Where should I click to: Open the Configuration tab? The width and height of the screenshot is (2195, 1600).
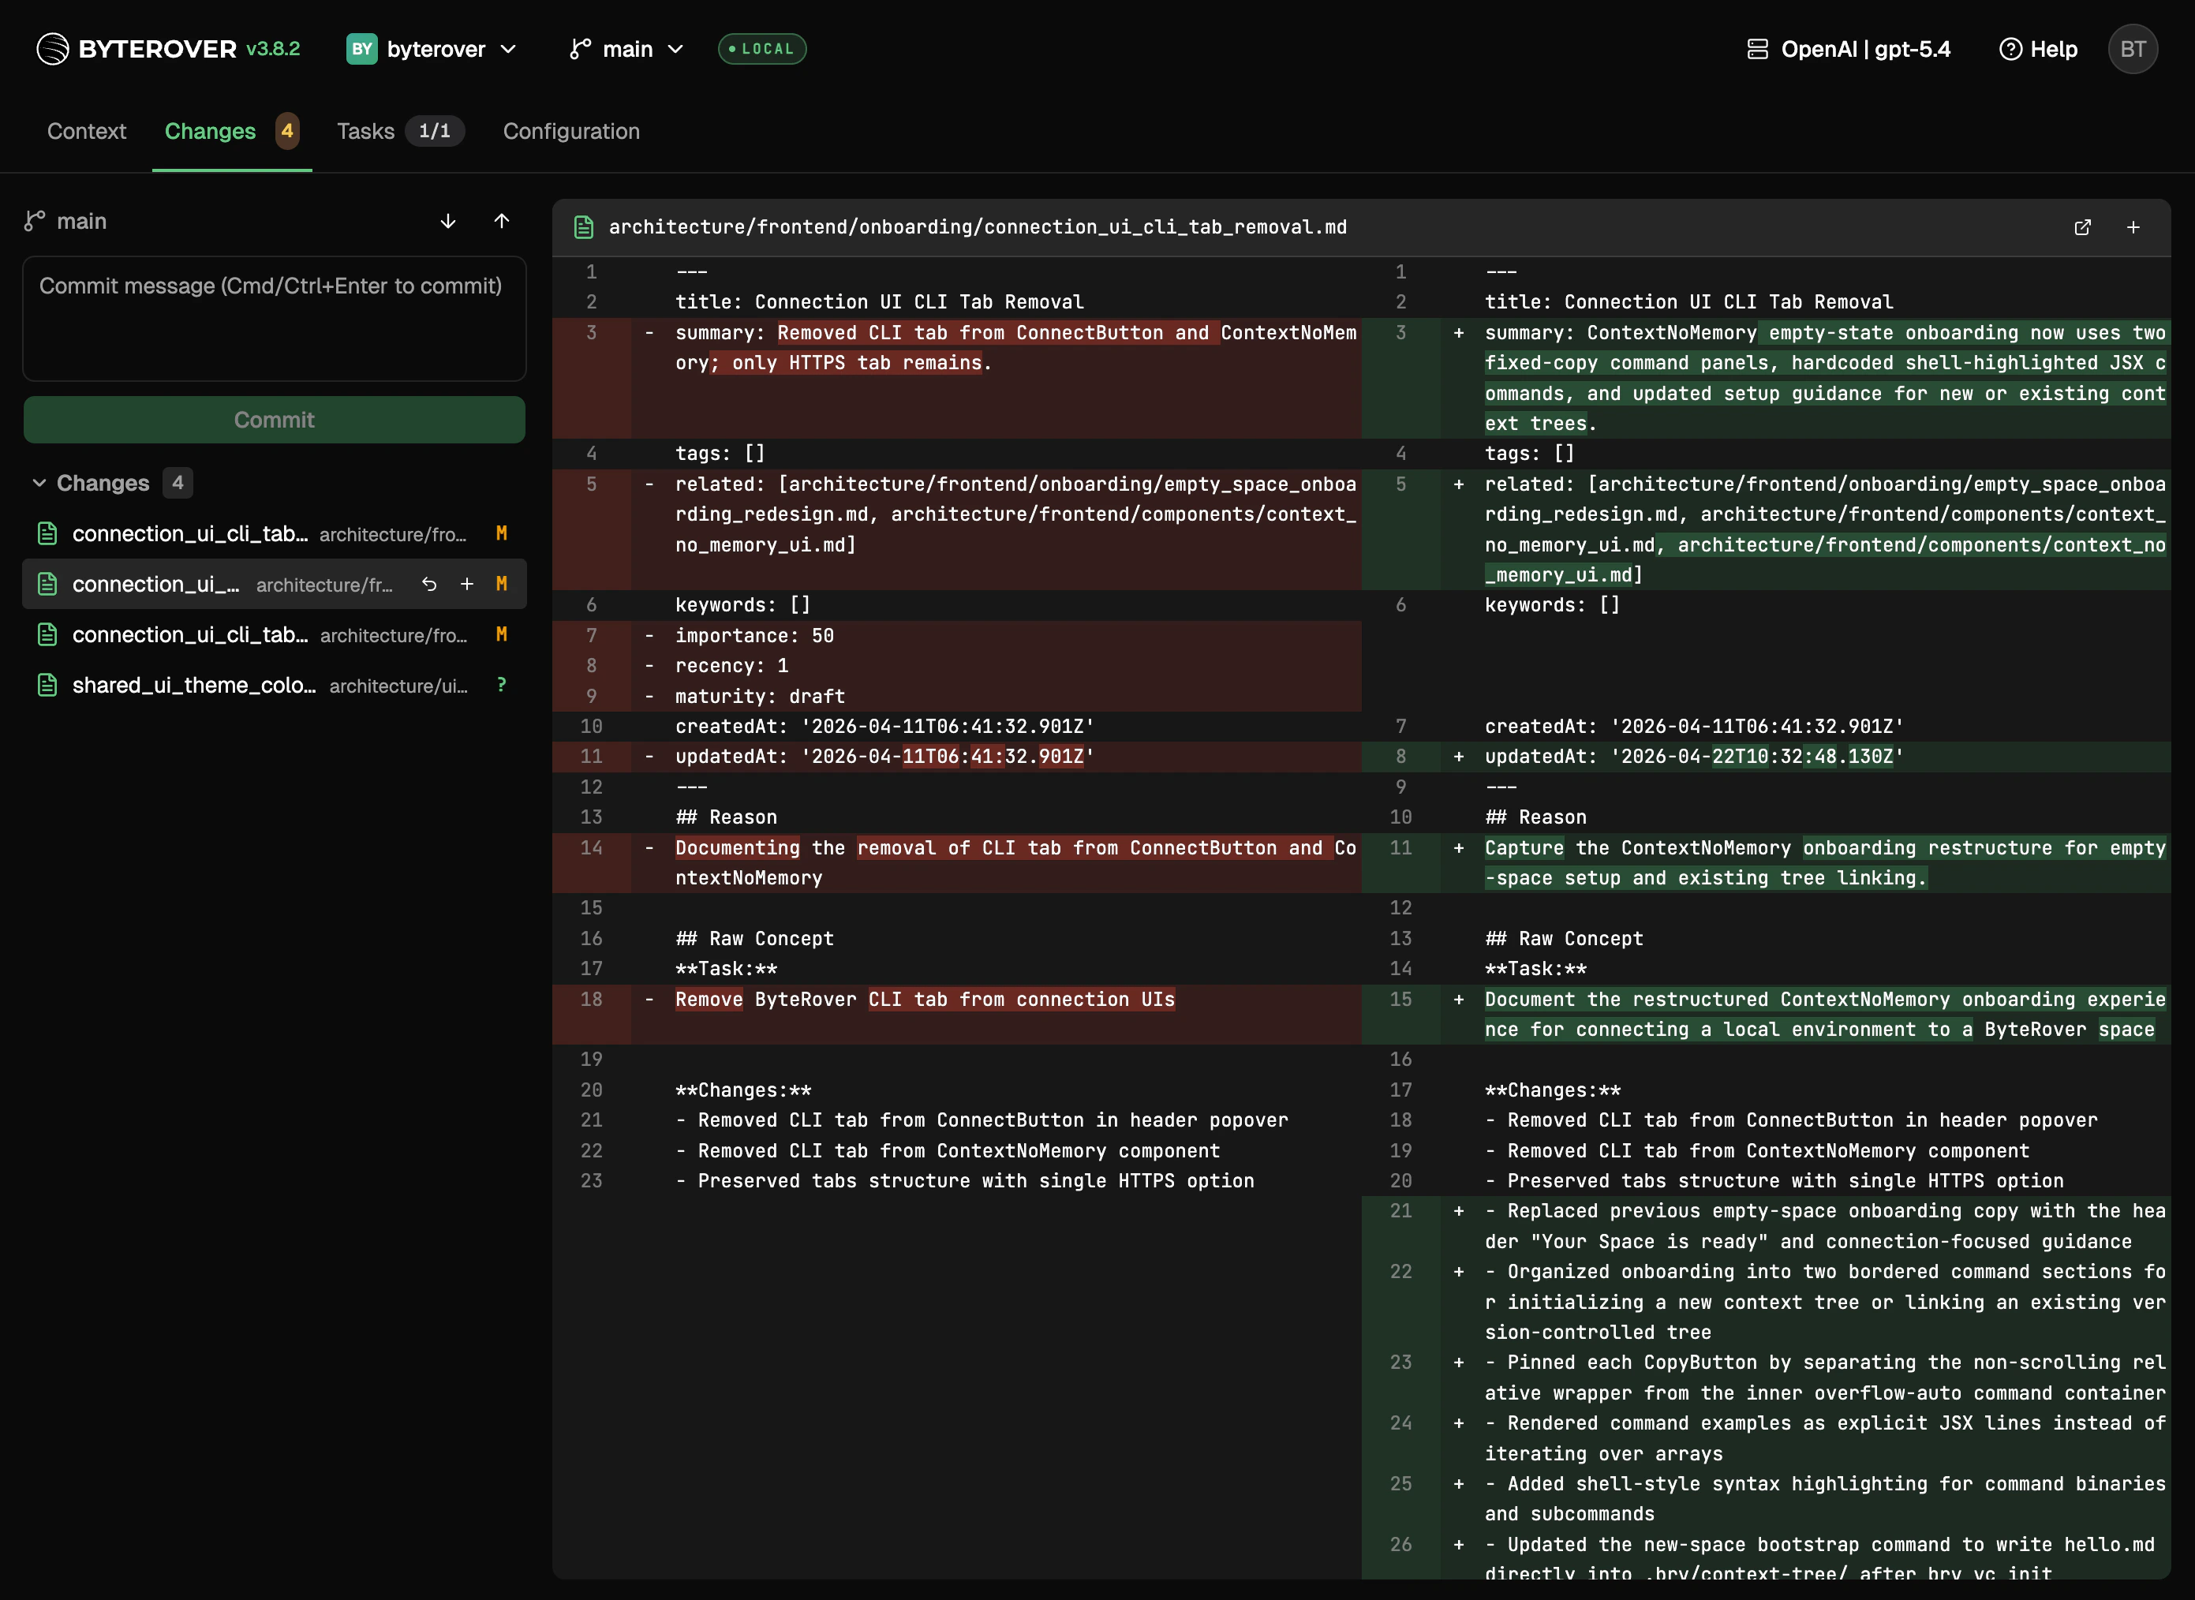570,132
